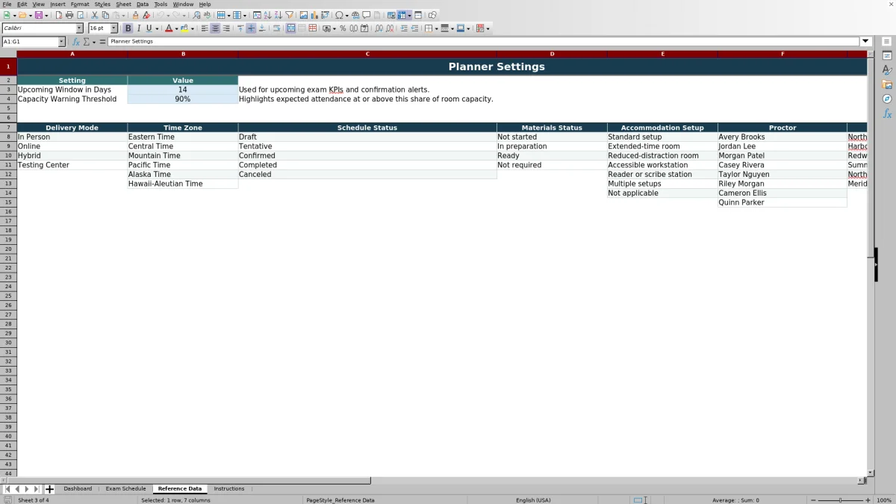Toggle Underline formatting button
The image size is (896, 504).
[x=149, y=28]
